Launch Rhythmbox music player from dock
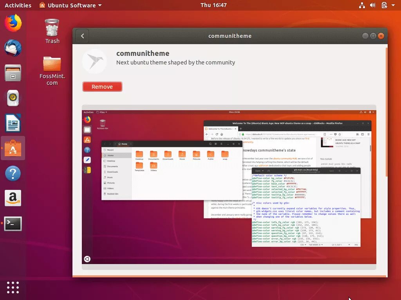Image resolution: width=401 pixels, height=300 pixels. click(x=13, y=98)
